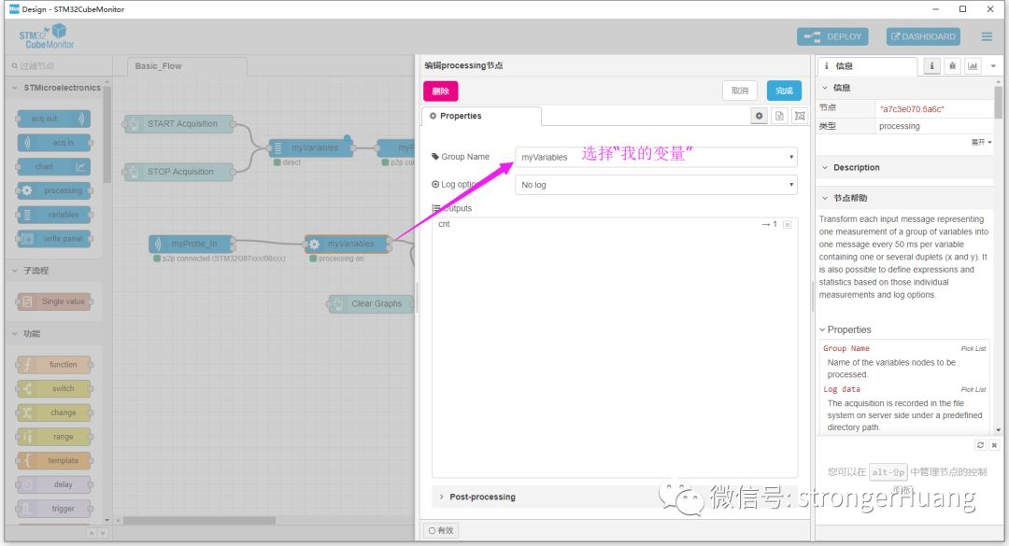Screen dimensions: 1009x546
Task: Collapse palette categories with up arrow
Action: [91, 533]
